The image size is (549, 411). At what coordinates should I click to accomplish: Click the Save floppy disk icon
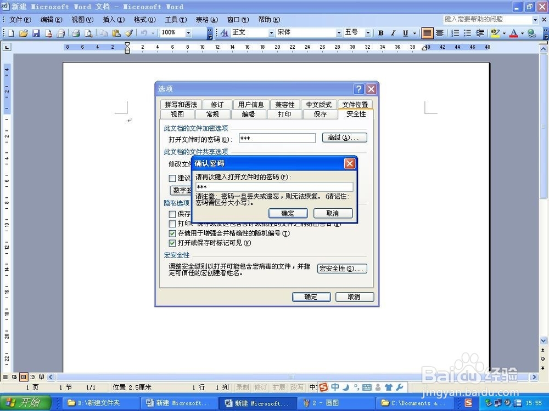click(x=36, y=33)
